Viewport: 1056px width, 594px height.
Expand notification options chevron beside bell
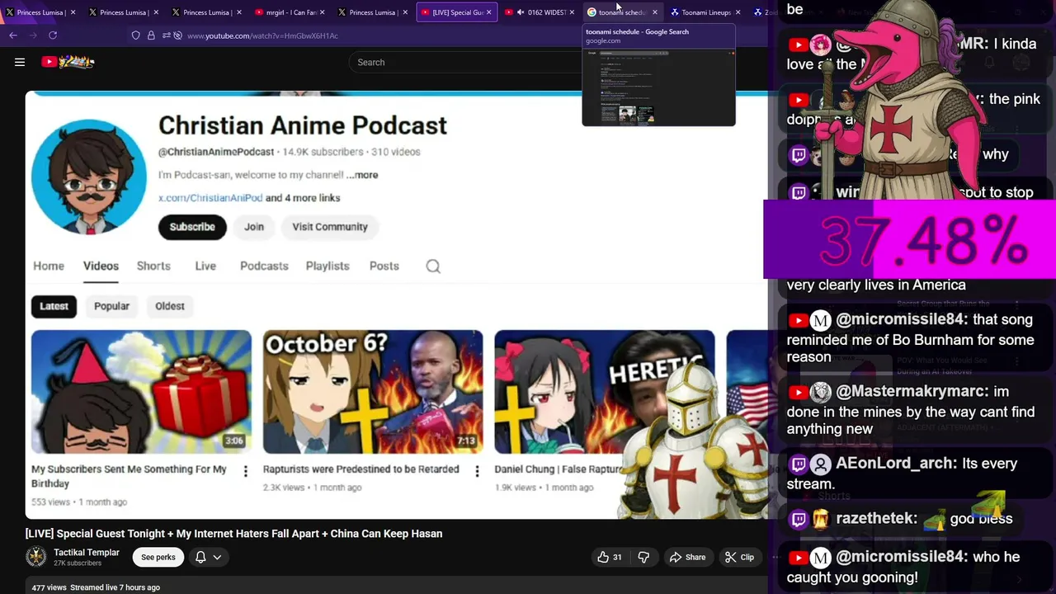tap(217, 557)
